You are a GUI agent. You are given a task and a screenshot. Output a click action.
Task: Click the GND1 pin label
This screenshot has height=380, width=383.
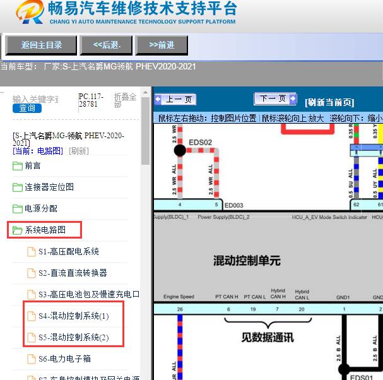pyautogui.click(x=343, y=297)
